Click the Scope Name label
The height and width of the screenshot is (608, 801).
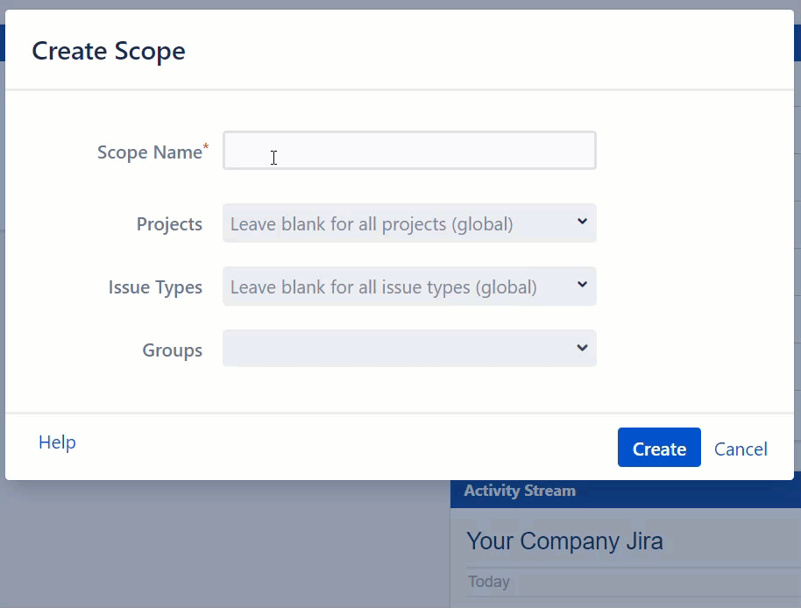point(149,152)
